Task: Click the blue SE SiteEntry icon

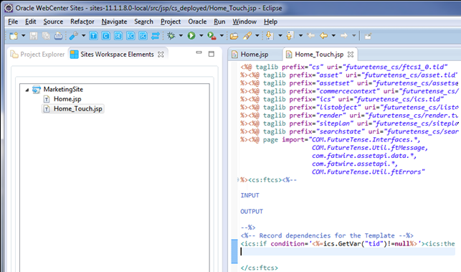Action: pyautogui.click(x=118, y=36)
